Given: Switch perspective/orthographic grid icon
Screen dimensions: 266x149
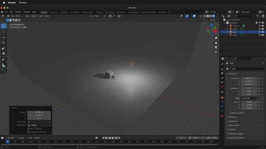Looking at the screenshot, I should pyautogui.click(x=216, y=52).
